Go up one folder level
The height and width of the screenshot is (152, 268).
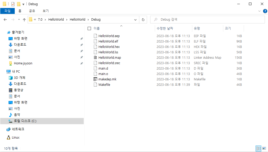tap(24, 20)
